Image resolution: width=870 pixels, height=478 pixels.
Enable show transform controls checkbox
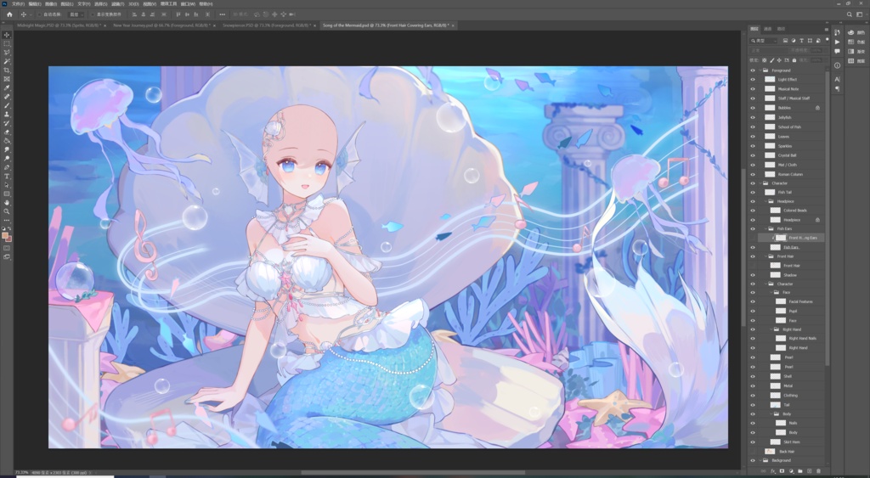[x=93, y=14]
